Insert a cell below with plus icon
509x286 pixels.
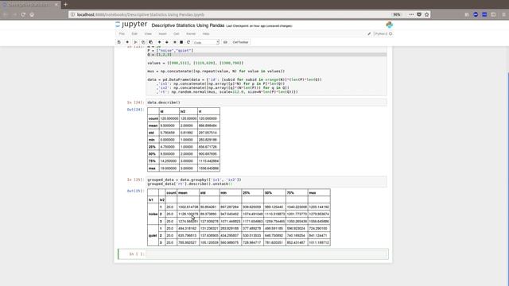click(x=127, y=42)
